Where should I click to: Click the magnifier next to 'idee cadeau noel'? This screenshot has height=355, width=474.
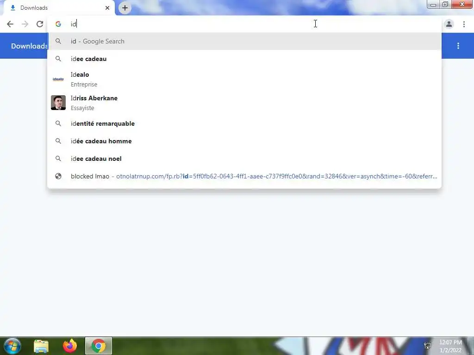coord(58,159)
